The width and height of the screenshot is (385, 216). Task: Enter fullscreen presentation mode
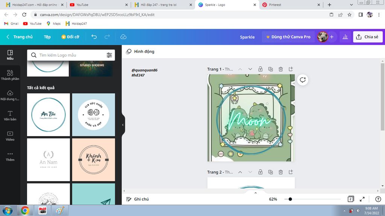point(362,199)
